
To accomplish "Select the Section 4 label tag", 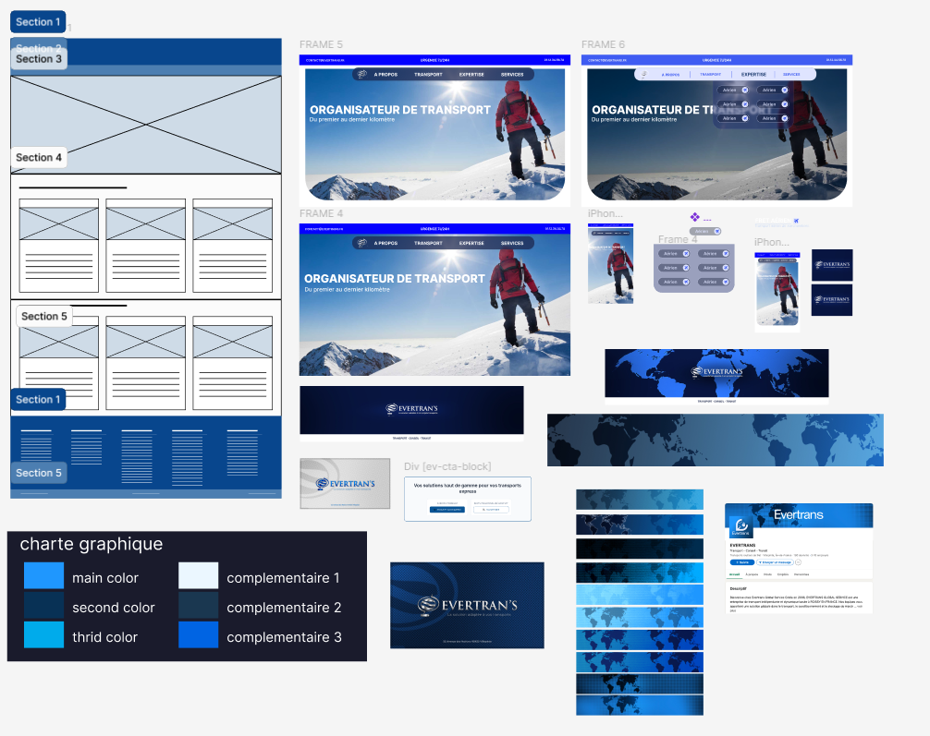I will click(39, 158).
